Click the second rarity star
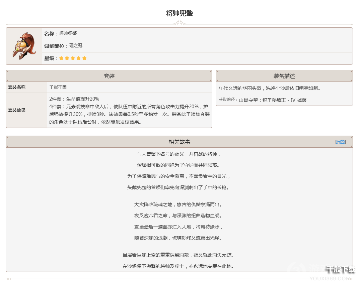The width and height of the screenshot is (359, 284). pyautogui.click(x=67, y=58)
